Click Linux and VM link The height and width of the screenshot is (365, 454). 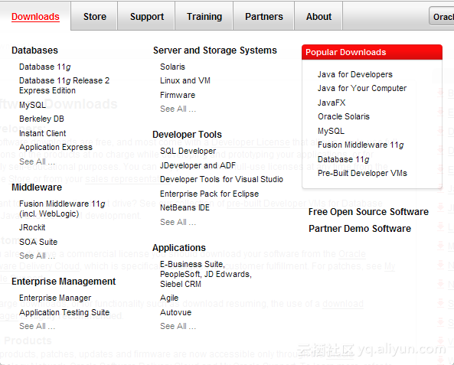[185, 80]
